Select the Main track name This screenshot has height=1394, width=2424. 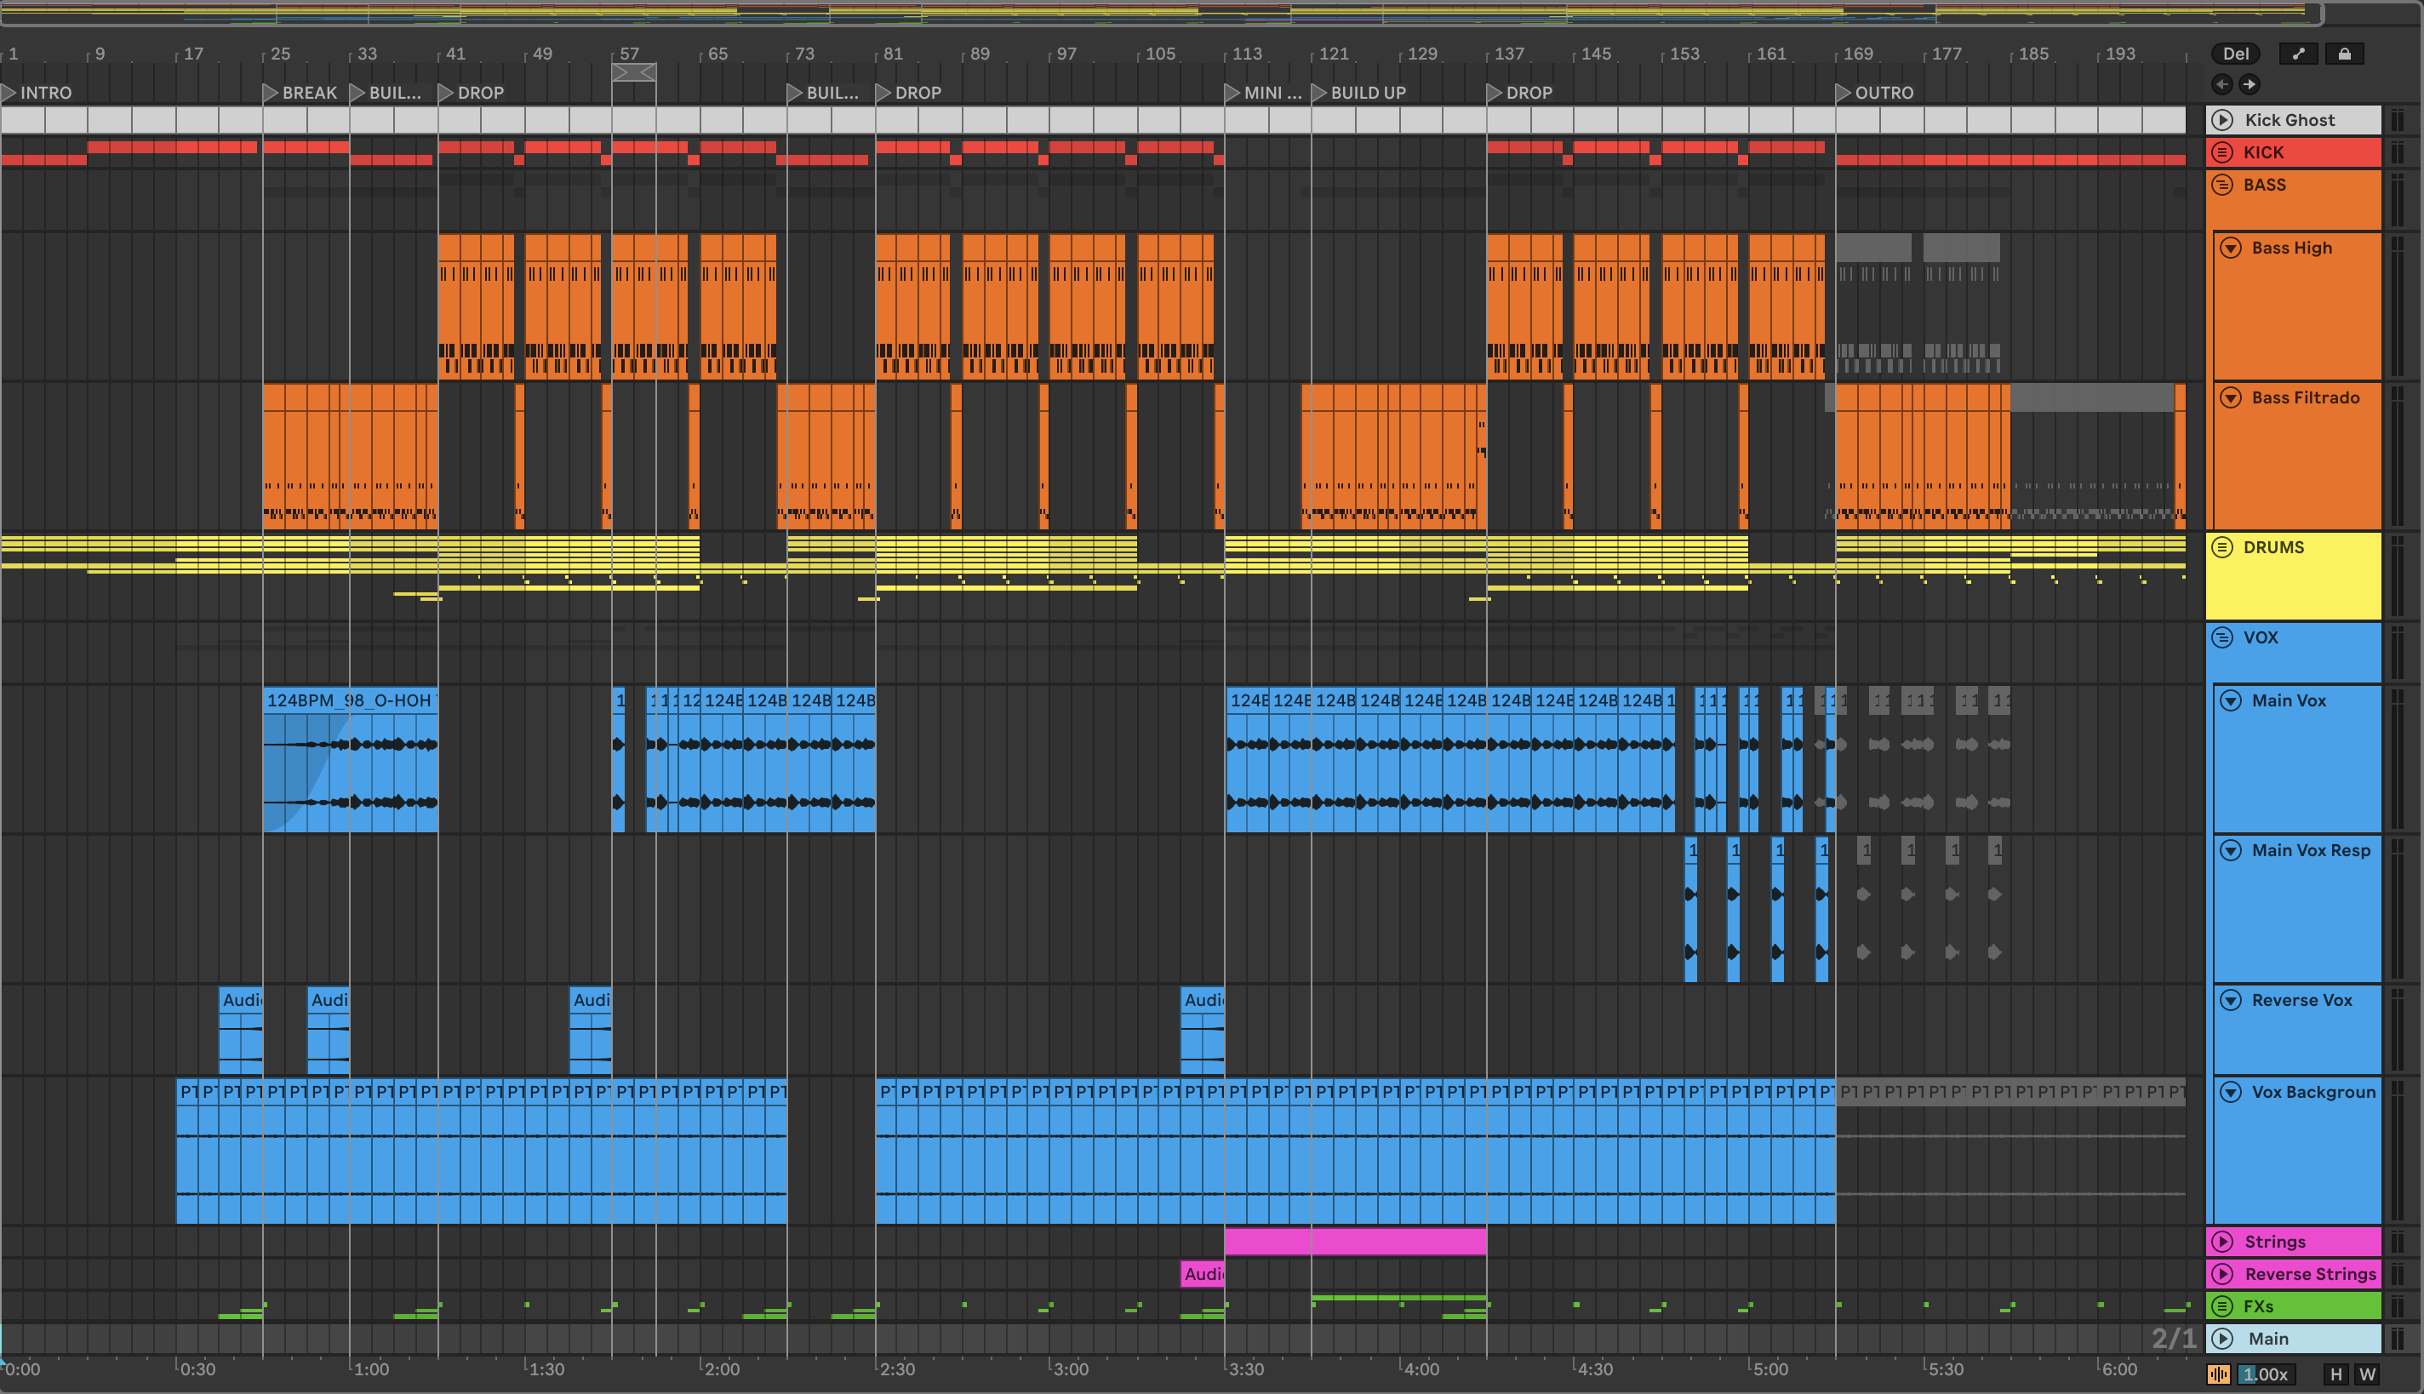pos(2268,1339)
